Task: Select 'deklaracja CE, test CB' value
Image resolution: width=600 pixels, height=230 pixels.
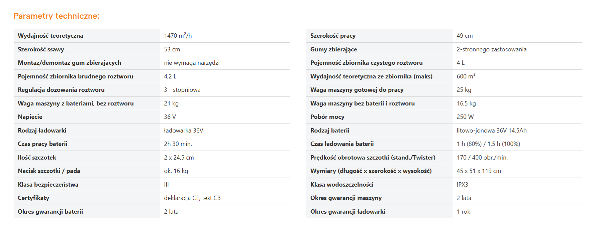Action: coord(192,198)
